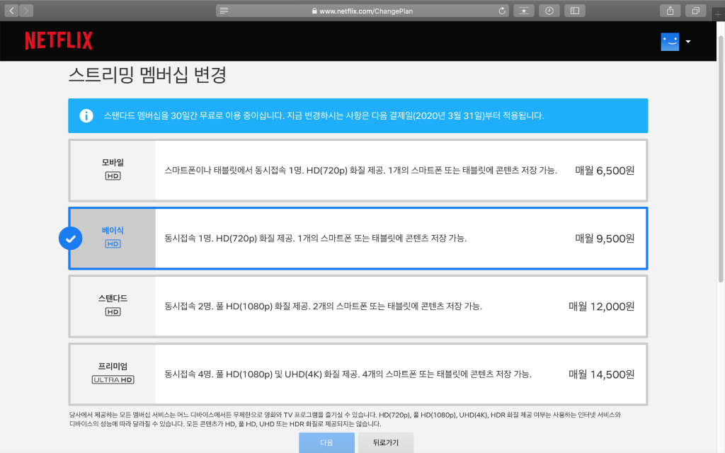The width and height of the screenshot is (725, 453).
Task: Click the 매월 6,500원 price
Action: coord(605,171)
